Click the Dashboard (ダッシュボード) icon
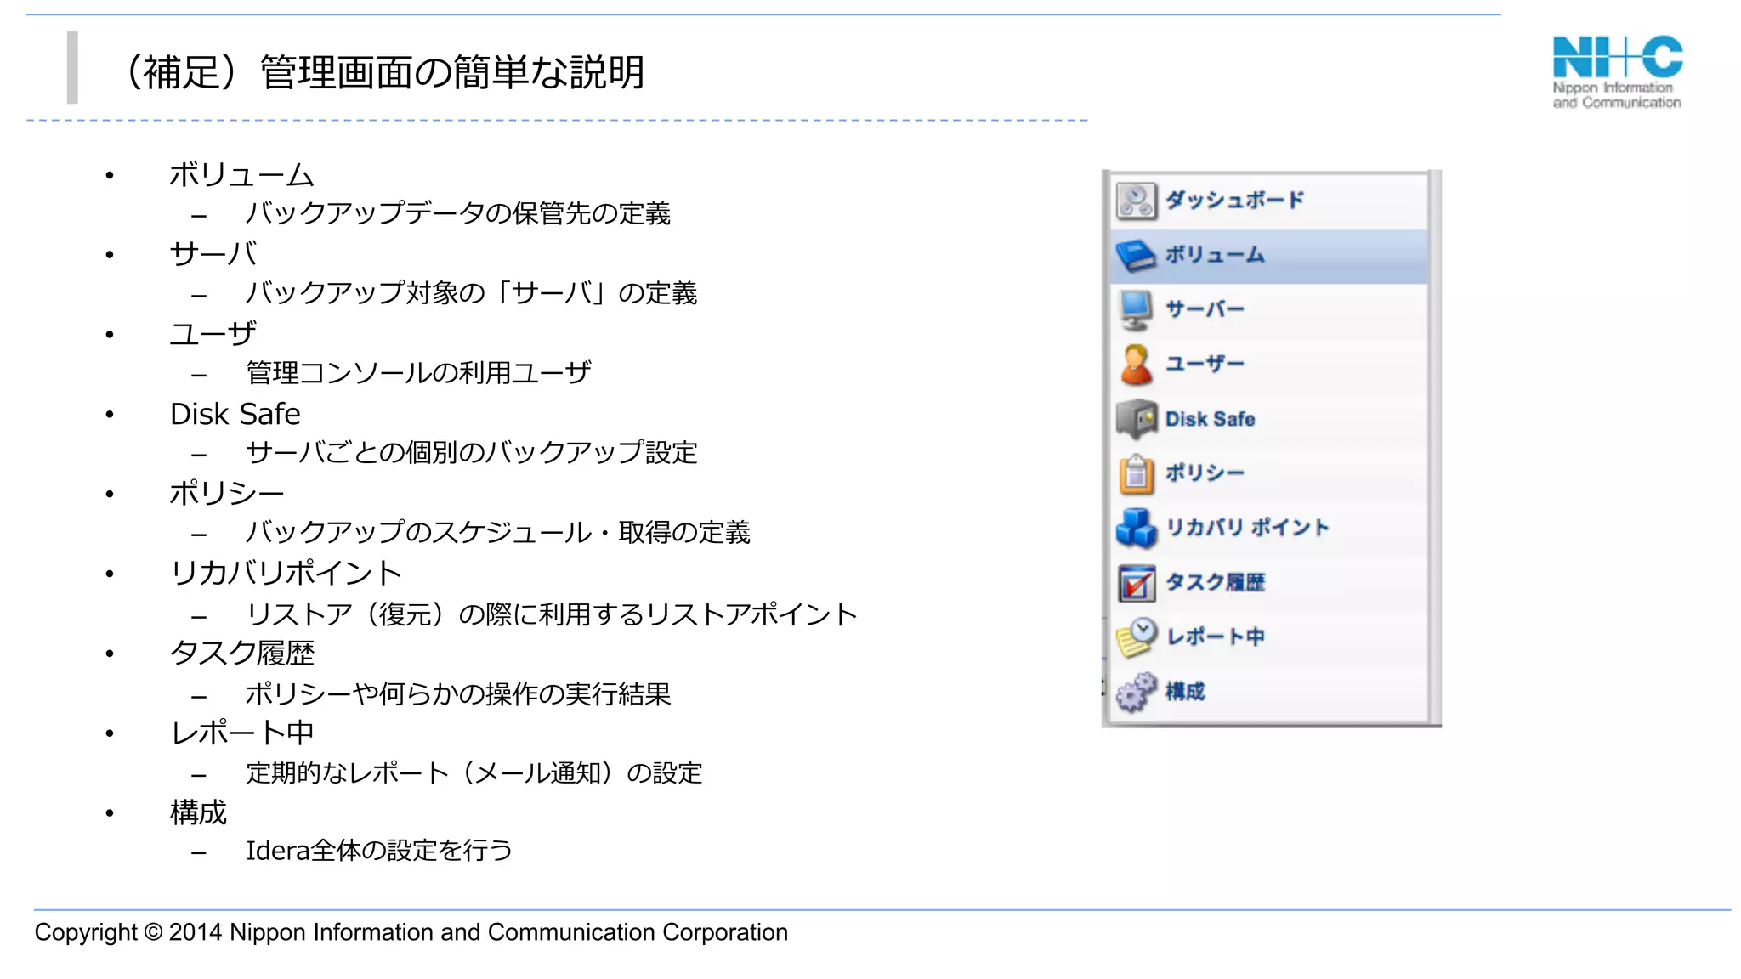This screenshot has height=979, width=1741. (1136, 201)
